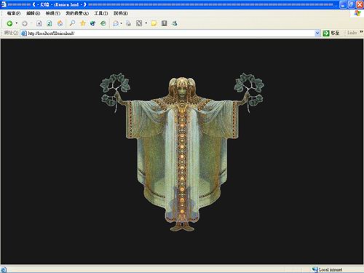Click the Stop page loading icon

click(39, 23)
